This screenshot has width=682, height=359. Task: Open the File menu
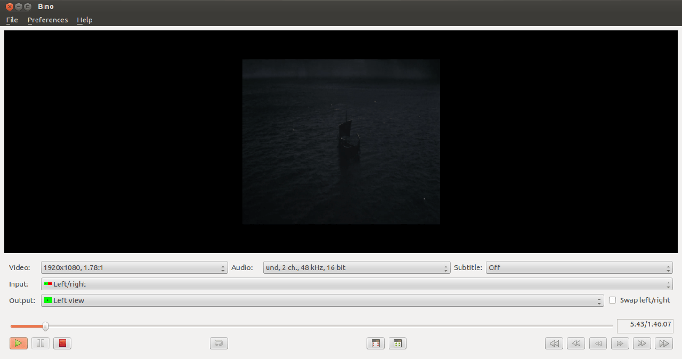[x=12, y=20]
